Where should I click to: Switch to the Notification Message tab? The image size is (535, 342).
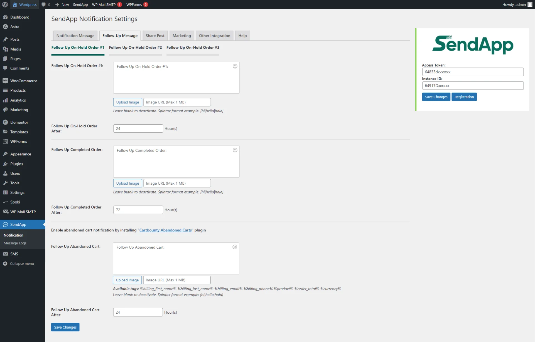(x=75, y=36)
